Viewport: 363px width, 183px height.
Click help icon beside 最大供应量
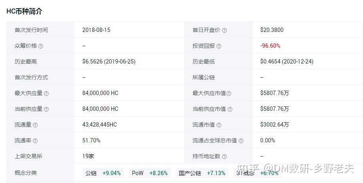[x=46, y=93]
